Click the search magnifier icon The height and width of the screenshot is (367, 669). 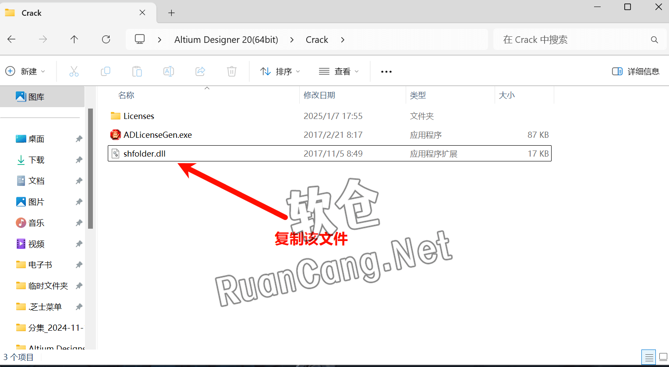[655, 40]
